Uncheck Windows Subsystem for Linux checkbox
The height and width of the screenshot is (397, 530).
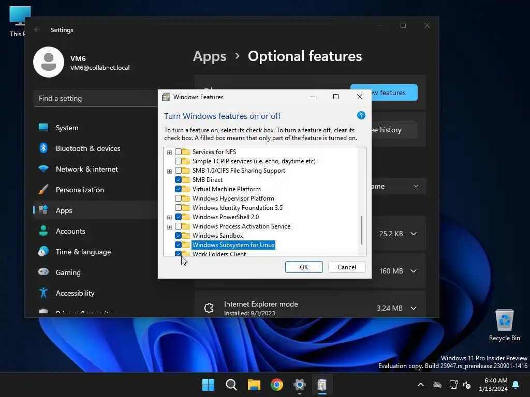coord(178,245)
